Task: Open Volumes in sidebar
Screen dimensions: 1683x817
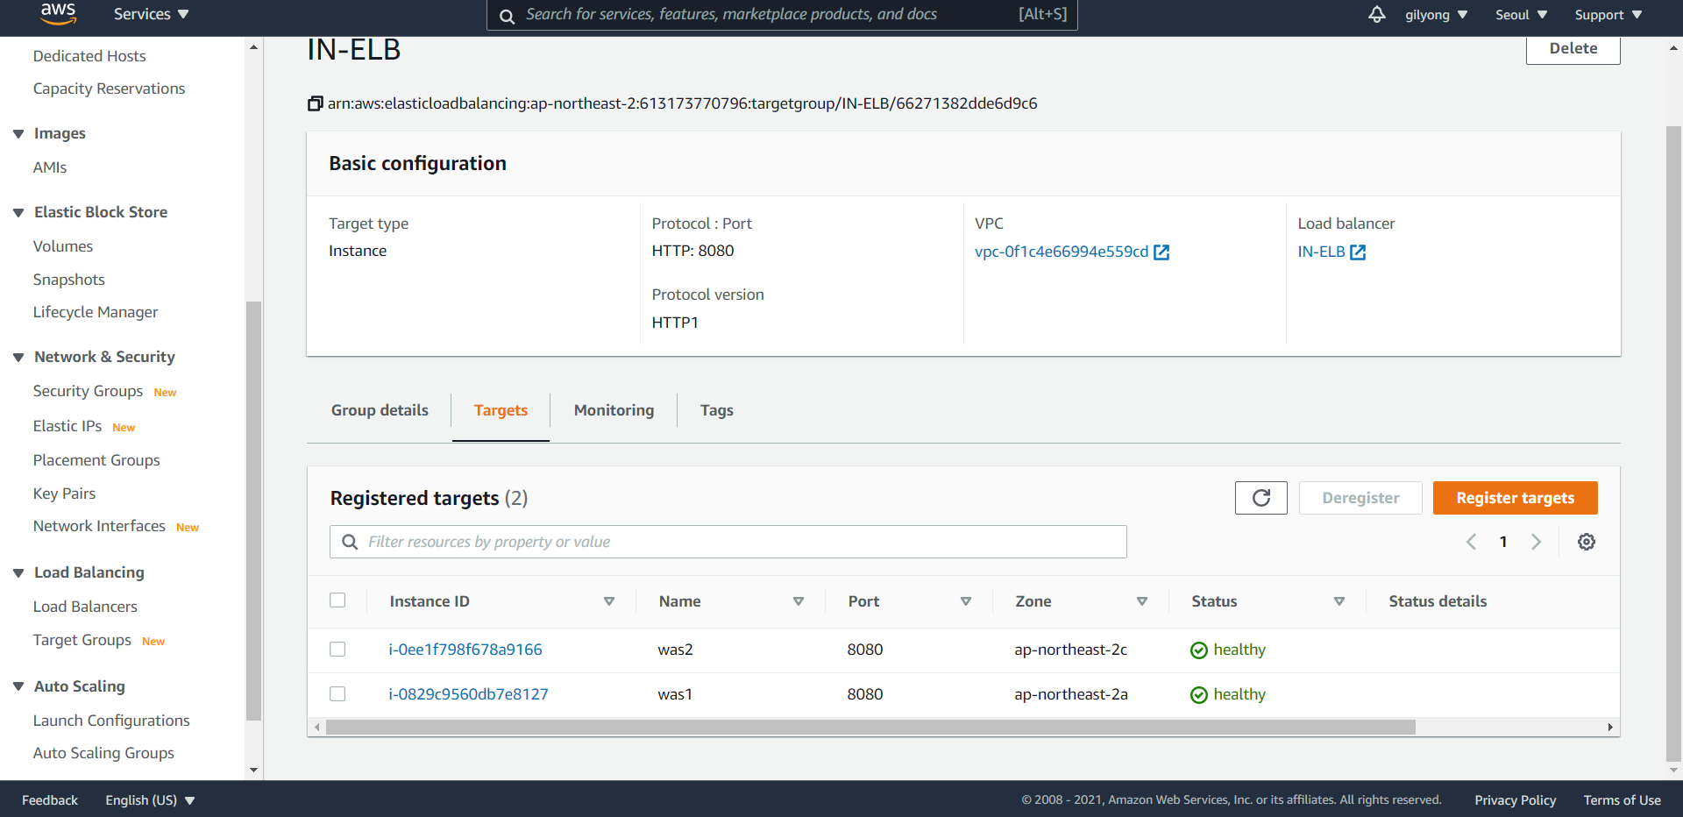Action: [x=63, y=246]
